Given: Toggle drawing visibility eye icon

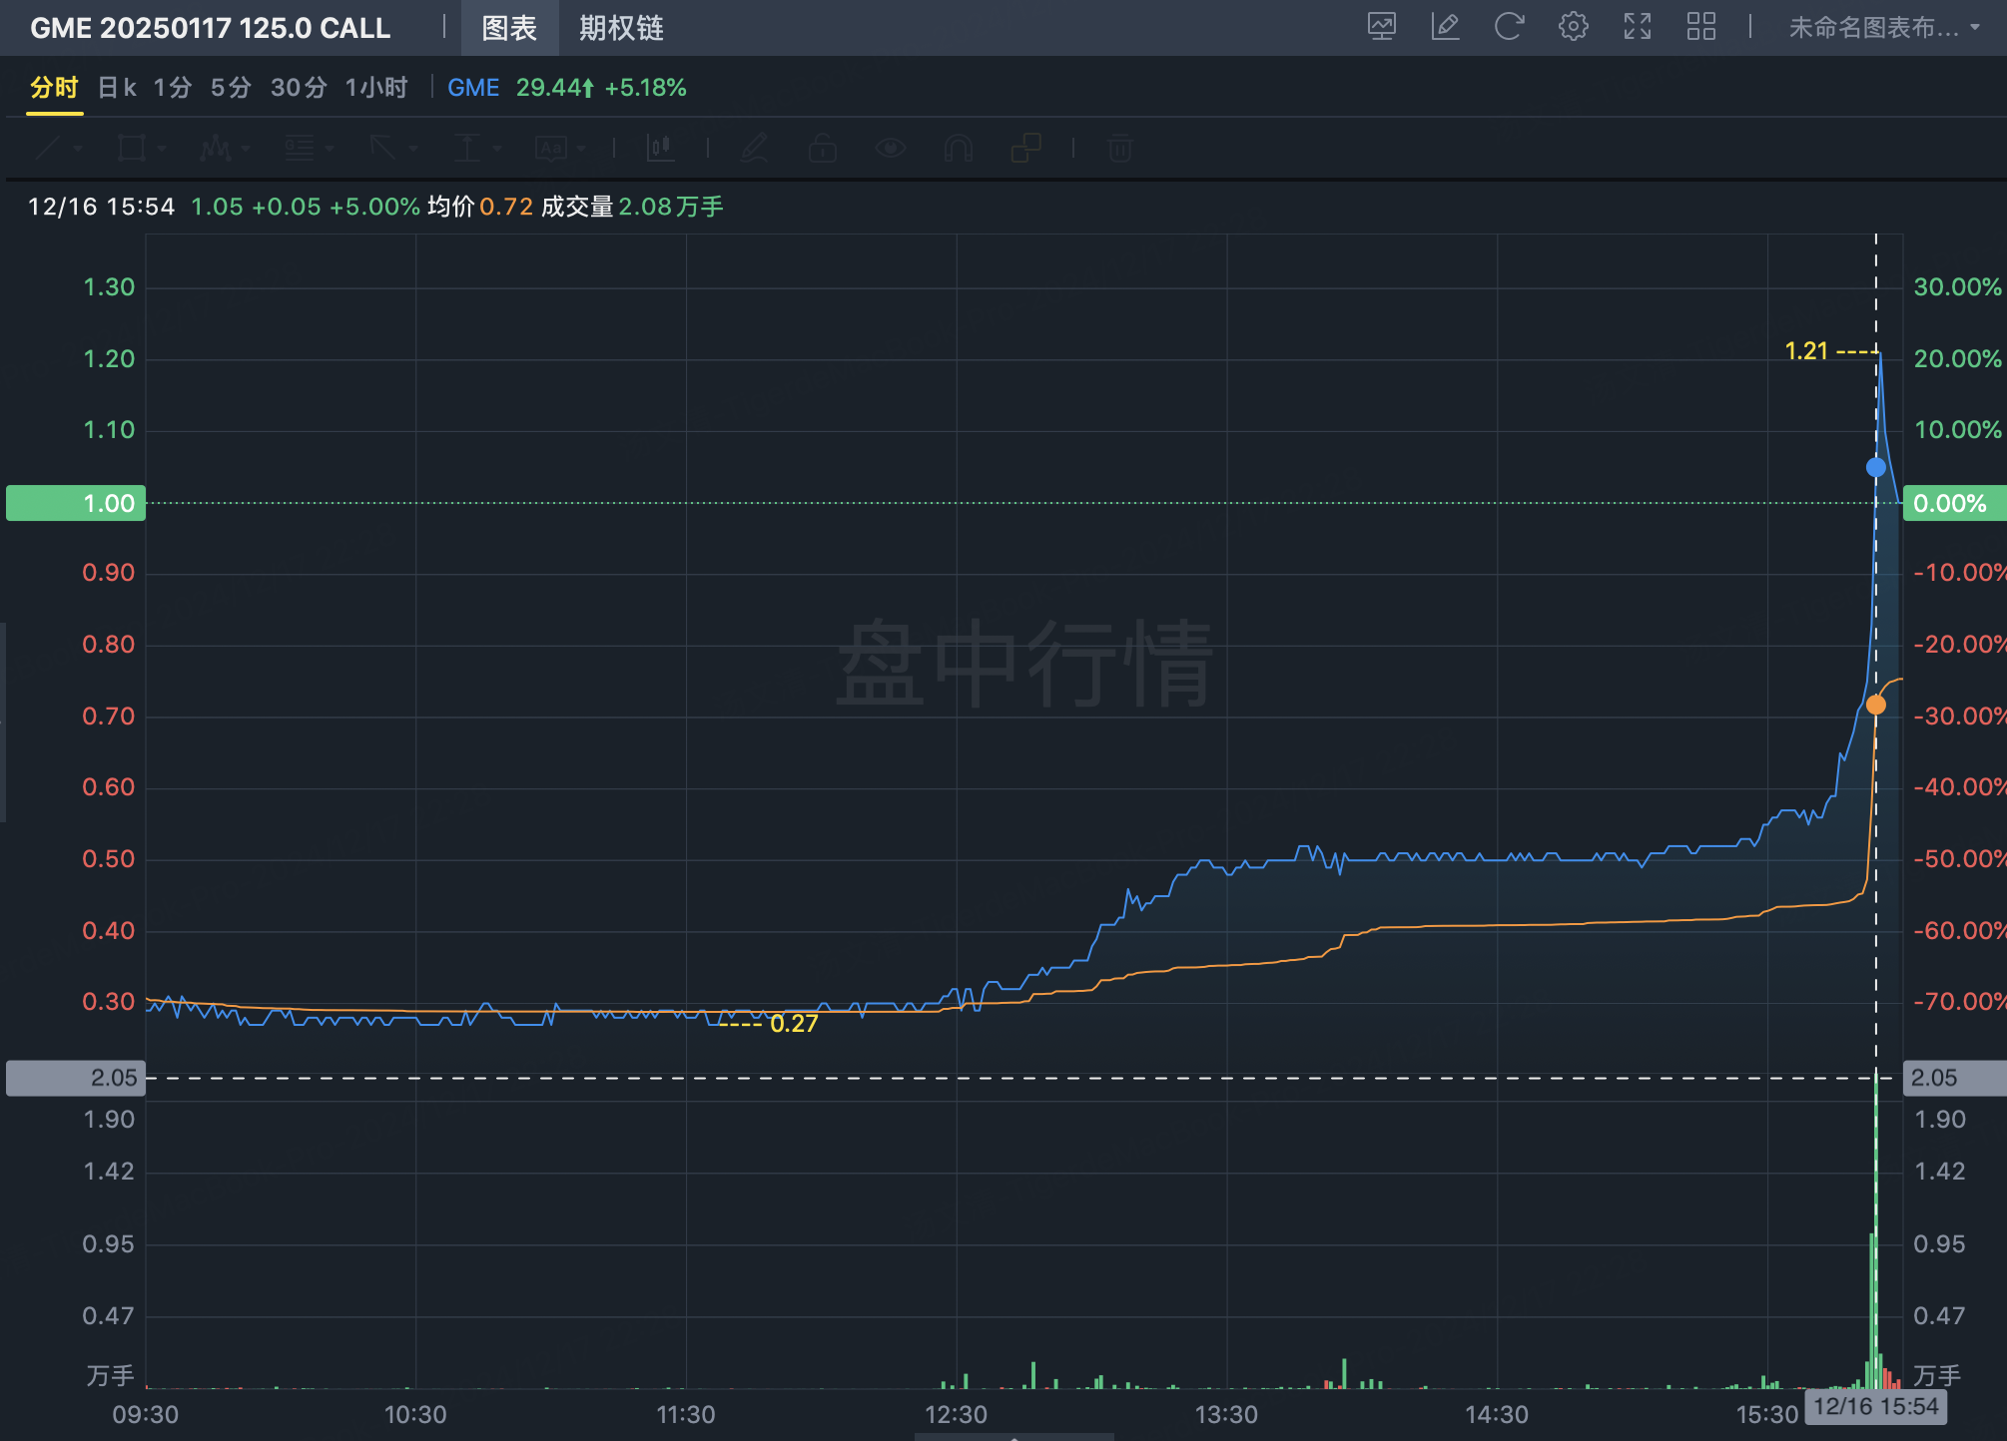Looking at the screenshot, I should pos(890,149).
